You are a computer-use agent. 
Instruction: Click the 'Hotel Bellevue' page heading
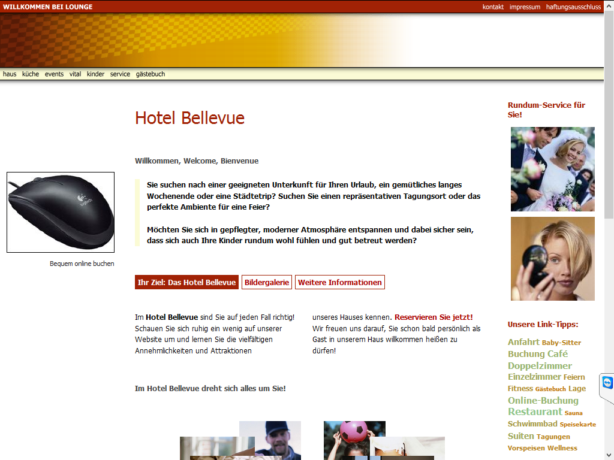click(189, 118)
